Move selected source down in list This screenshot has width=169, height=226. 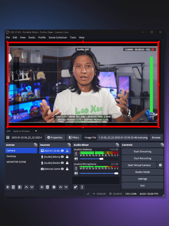click(x=66, y=187)
